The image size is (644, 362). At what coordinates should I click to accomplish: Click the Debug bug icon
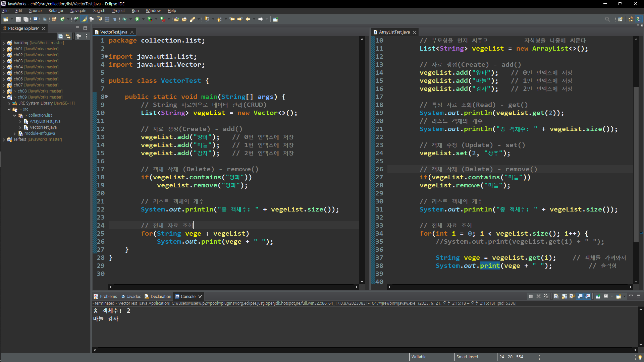(125, 19)
